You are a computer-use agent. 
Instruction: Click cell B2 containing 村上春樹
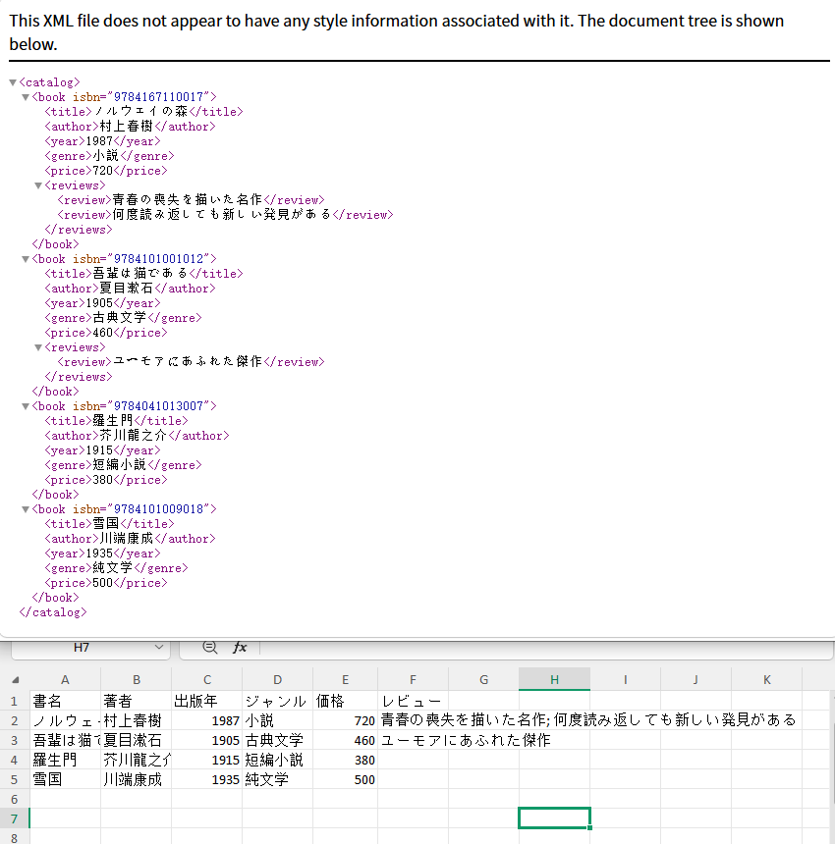click(137, 720)
